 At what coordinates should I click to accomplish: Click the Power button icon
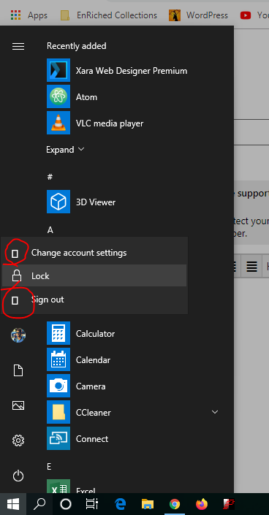click(x=18, y=476)
